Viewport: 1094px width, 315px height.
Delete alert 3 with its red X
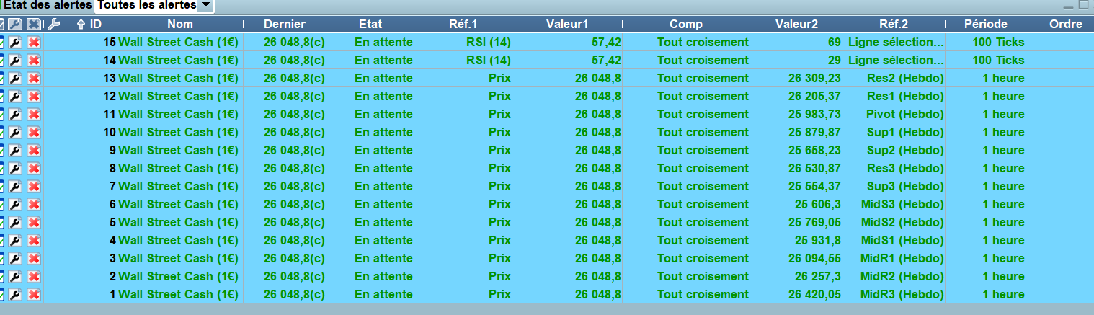pyautogui.click(x=33, y=259)
